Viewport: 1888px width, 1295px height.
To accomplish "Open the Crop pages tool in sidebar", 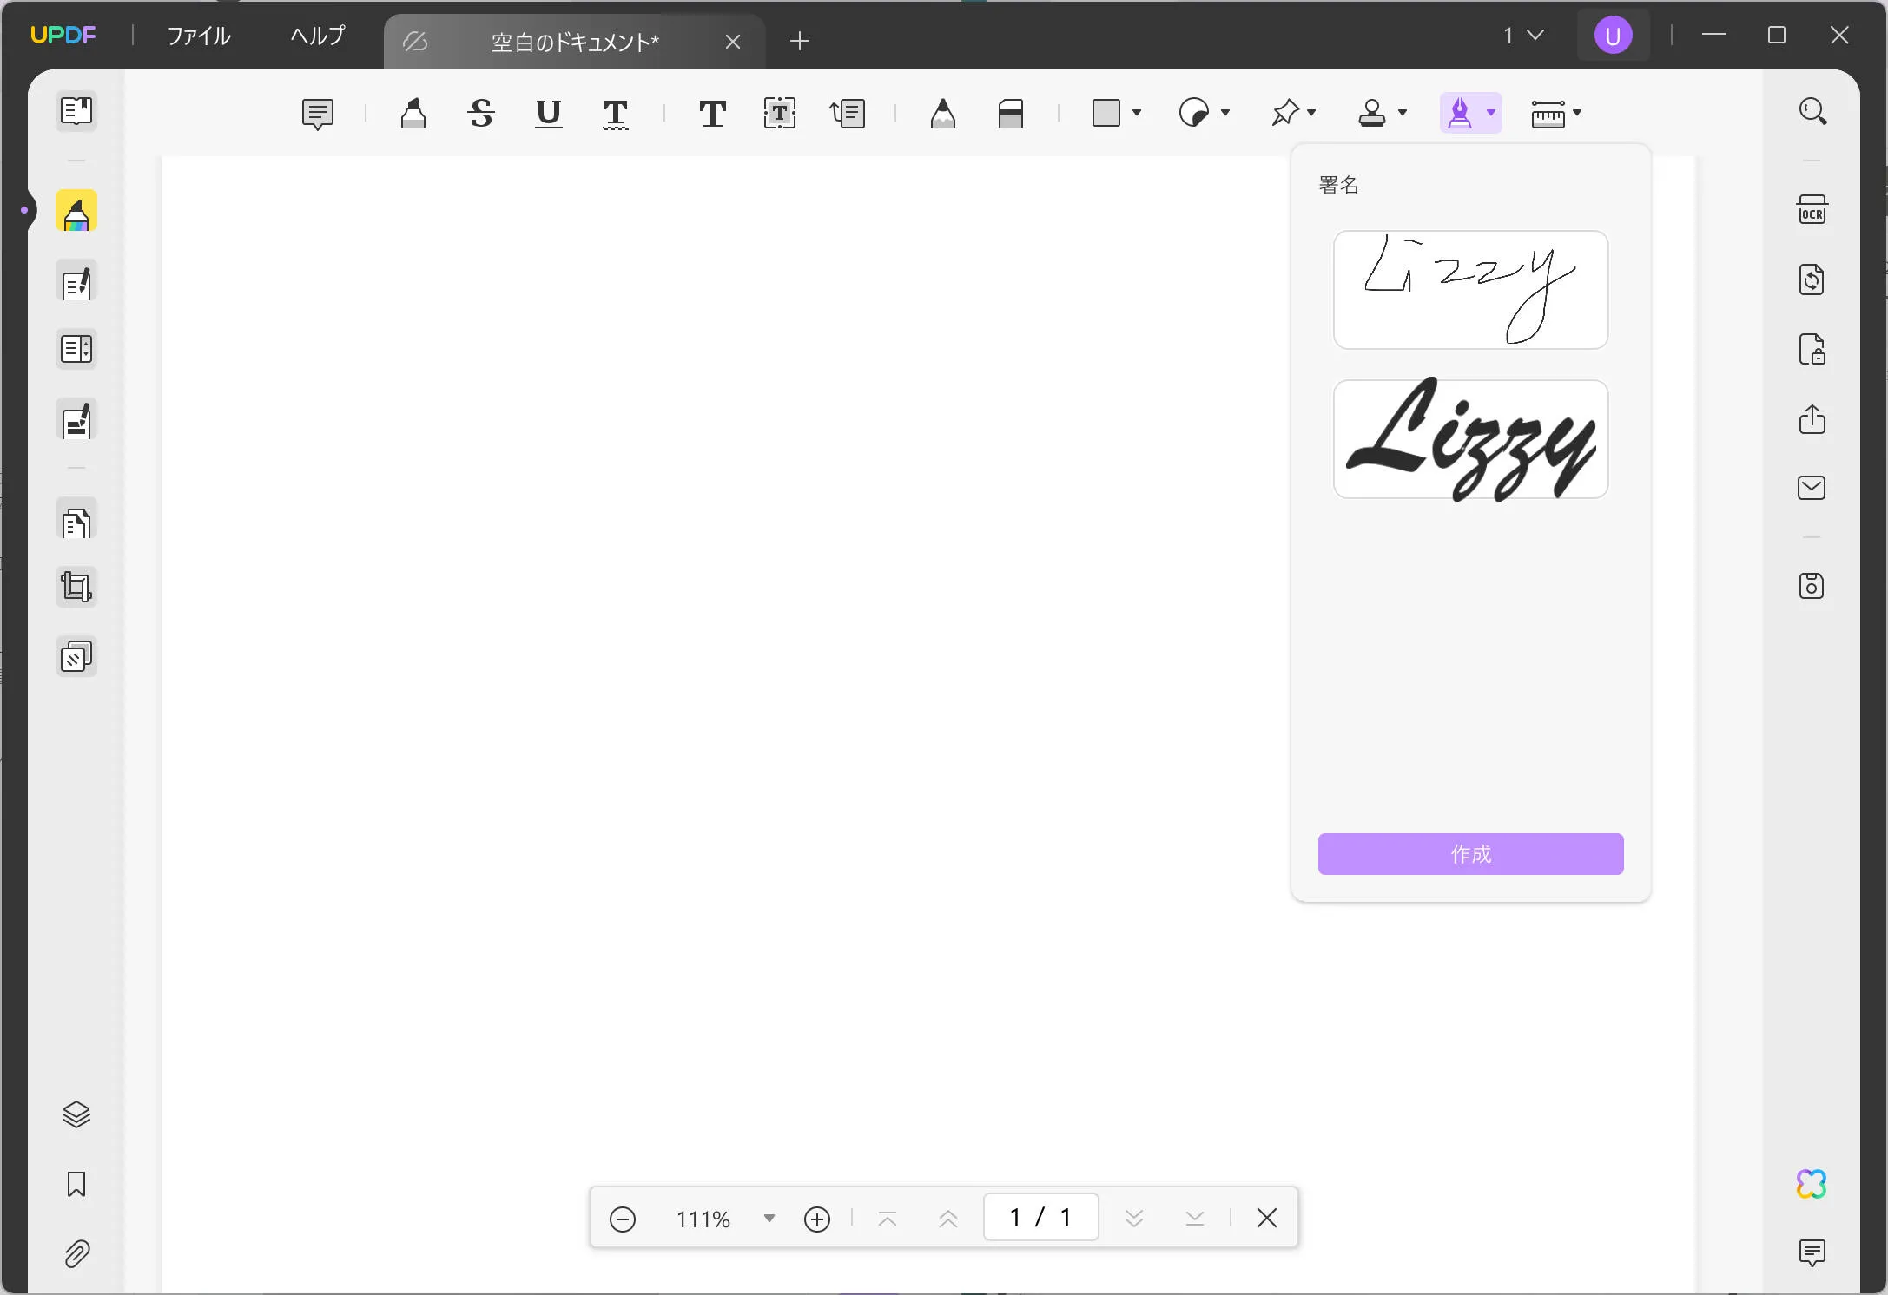I will coord(76,588).
